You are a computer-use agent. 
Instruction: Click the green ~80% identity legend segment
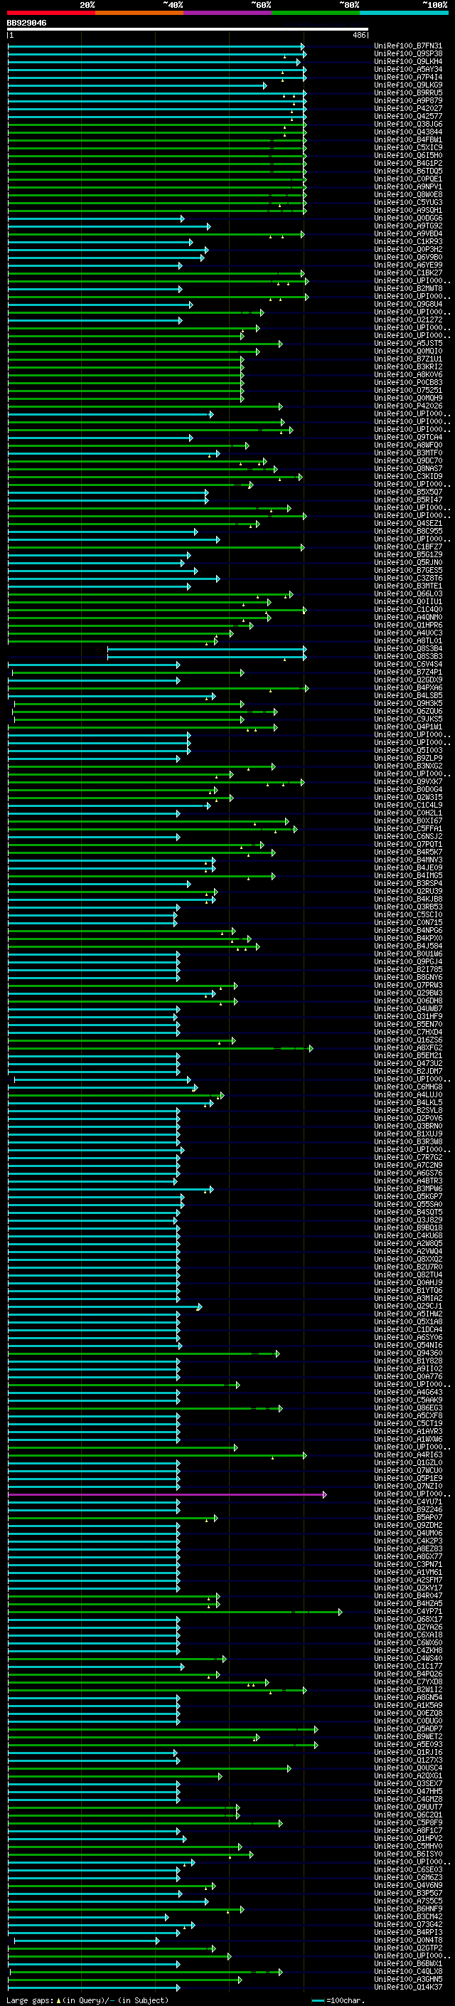coord(316,13)
